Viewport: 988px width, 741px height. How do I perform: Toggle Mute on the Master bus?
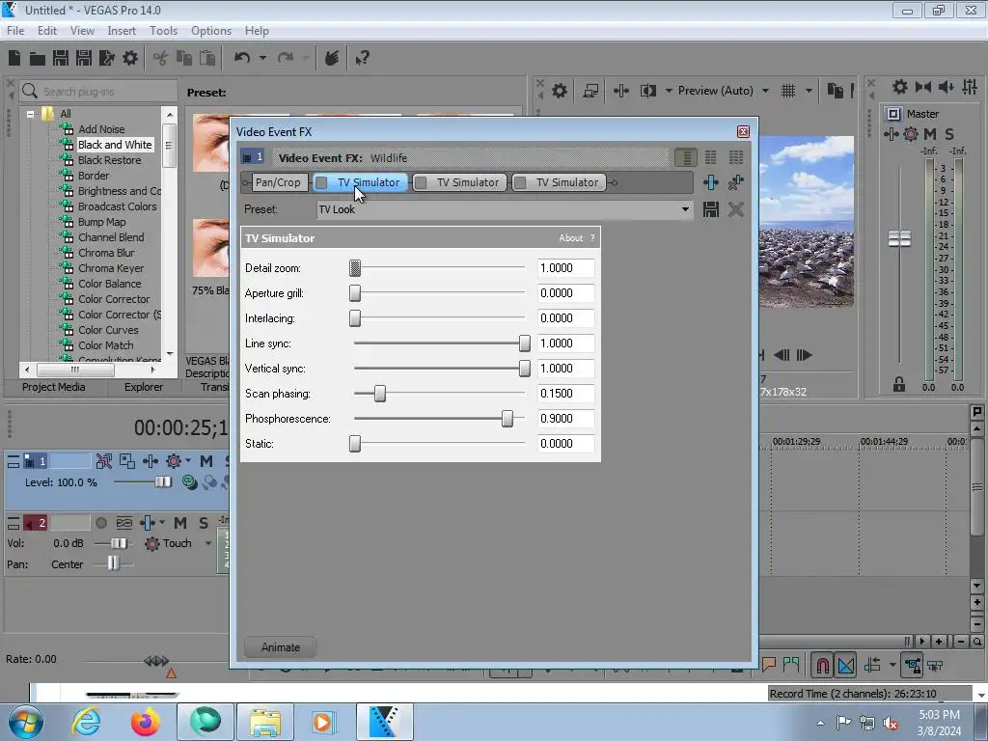tap(930, 133)
